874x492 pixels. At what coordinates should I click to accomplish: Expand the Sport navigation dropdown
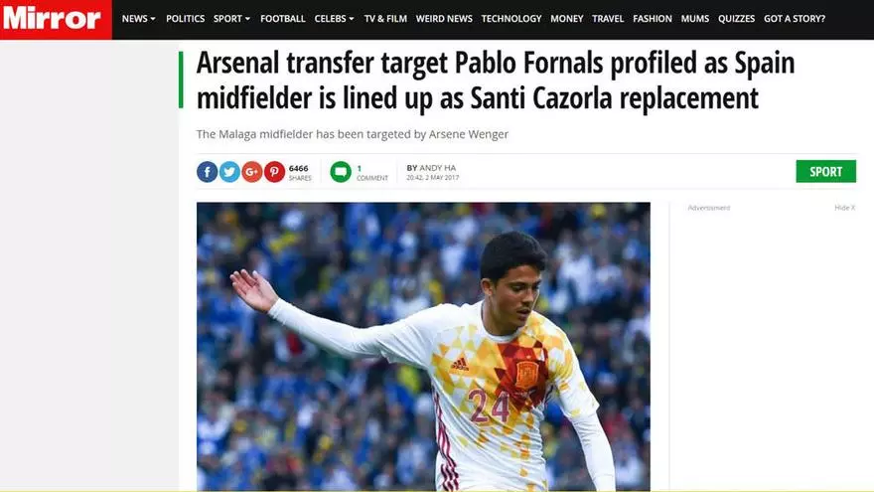coord(231,19)
